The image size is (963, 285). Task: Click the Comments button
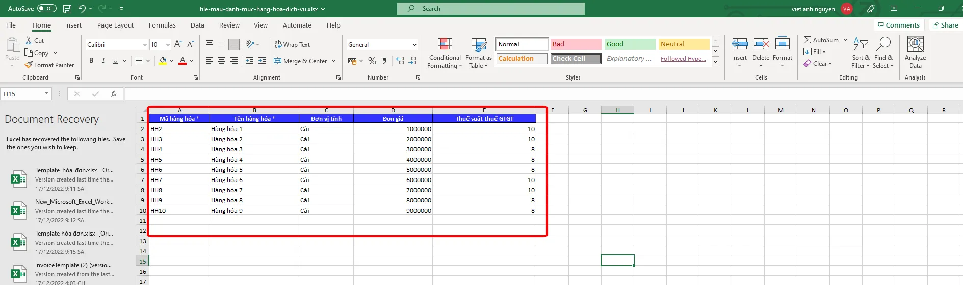coord(899,25)
